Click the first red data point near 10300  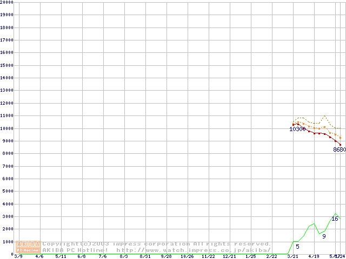[x=294, y=125]
